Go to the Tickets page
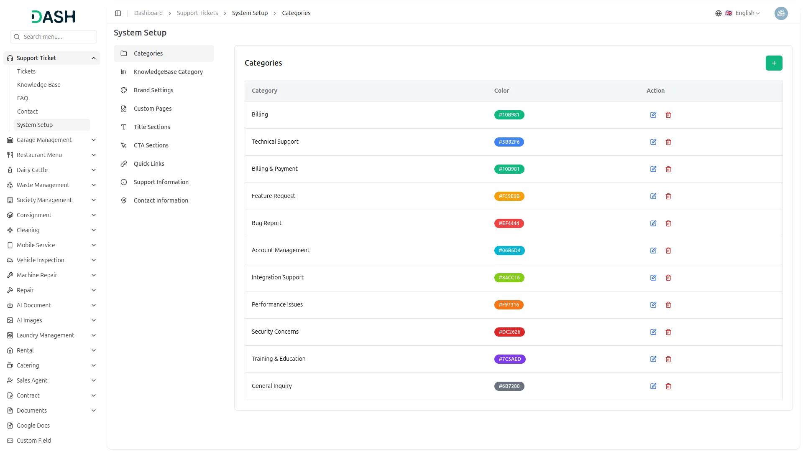This screenshot has height=451, width=803. tap(26, 71)
